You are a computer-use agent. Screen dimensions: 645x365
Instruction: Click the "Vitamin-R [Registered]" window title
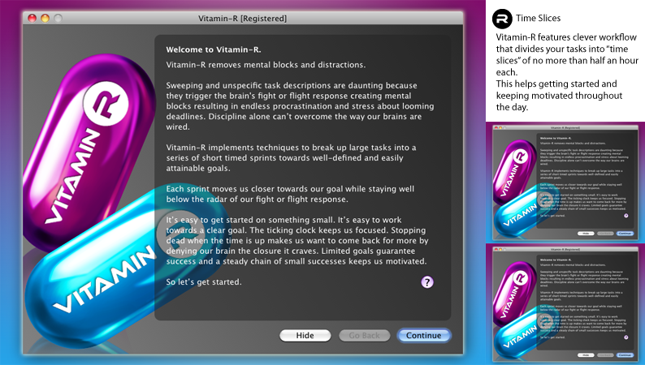tap(242, 19)
